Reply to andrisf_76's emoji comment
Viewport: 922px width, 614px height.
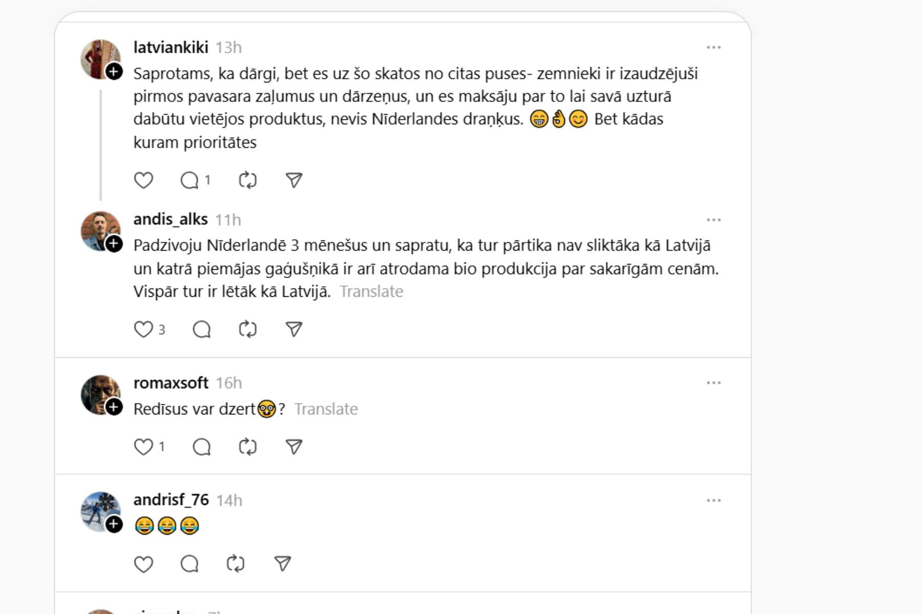(190, 564)
